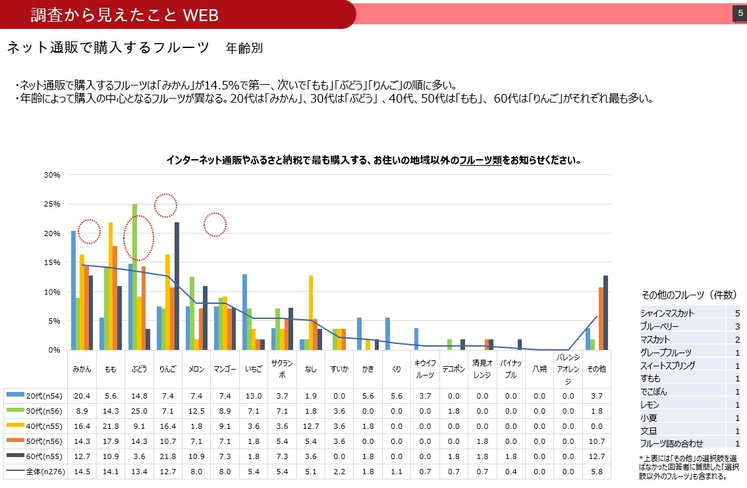Click the underlined 'フルーツ類' in the chart title
Screen dimensions: 747x488
pos(481,160)
